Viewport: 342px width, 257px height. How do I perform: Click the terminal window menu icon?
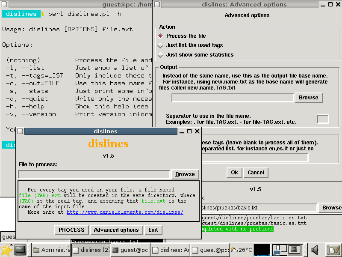click(x=4, y=4)
